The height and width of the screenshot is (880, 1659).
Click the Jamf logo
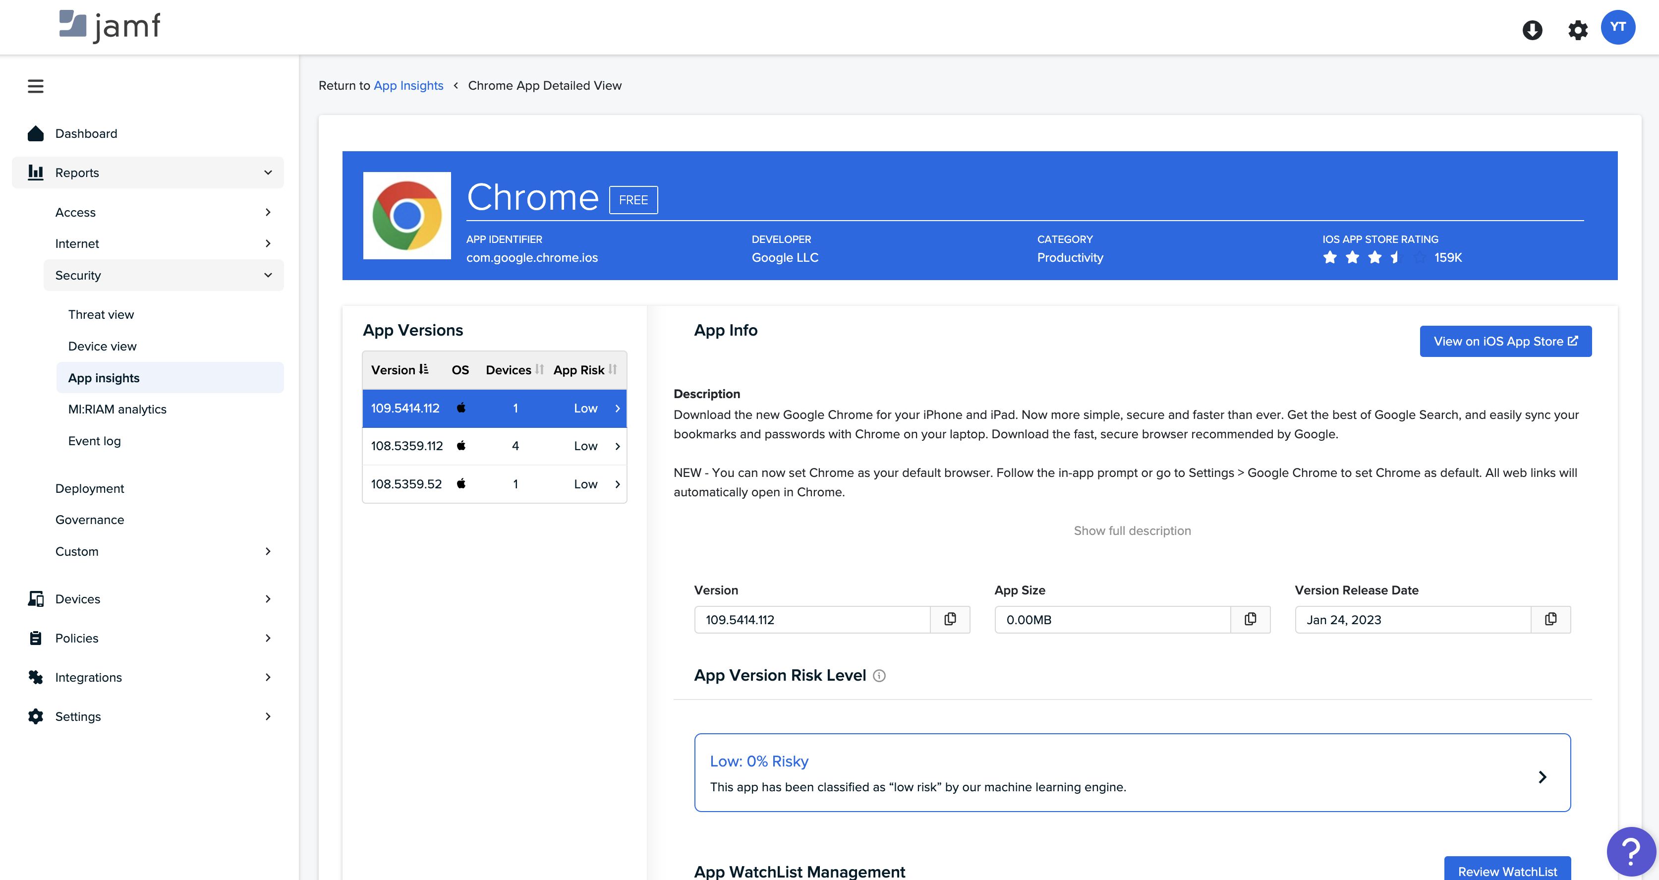110,26
